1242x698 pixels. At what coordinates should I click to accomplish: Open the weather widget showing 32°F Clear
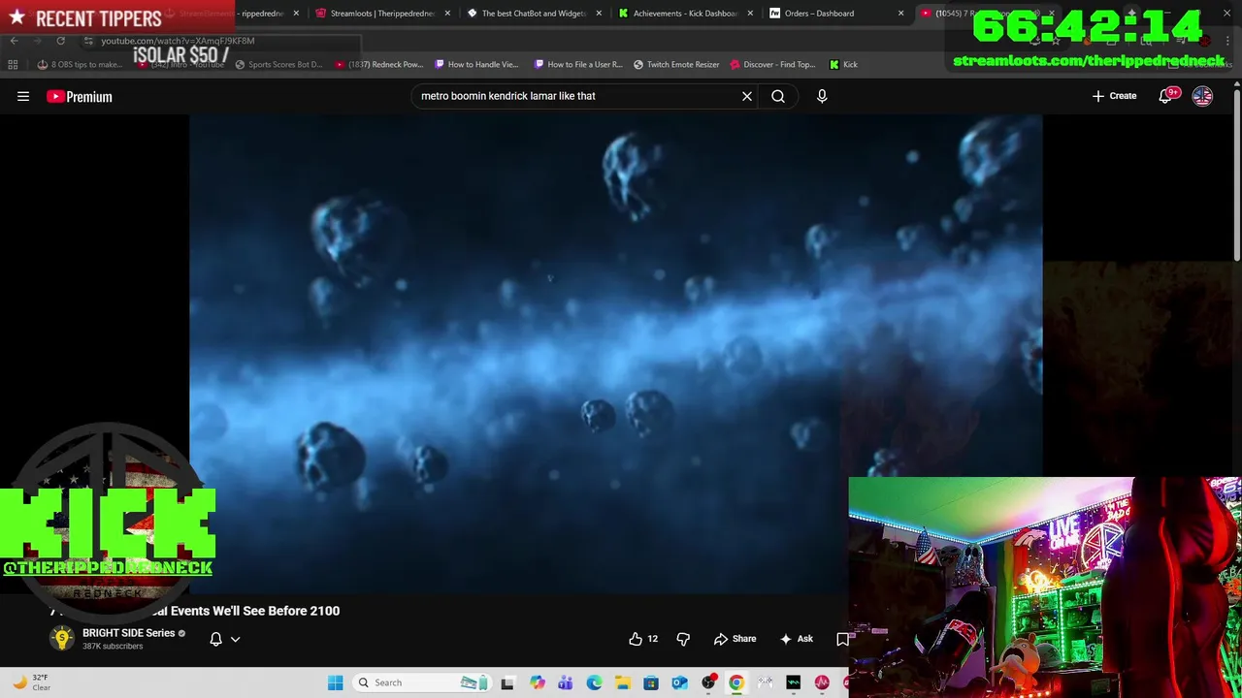coord(31,682)
